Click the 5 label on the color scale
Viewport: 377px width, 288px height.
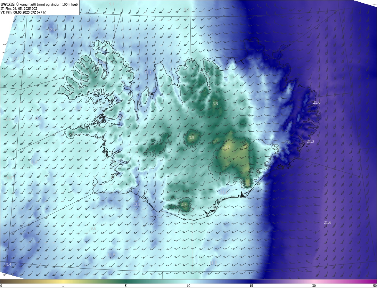[x=126, y=286]
